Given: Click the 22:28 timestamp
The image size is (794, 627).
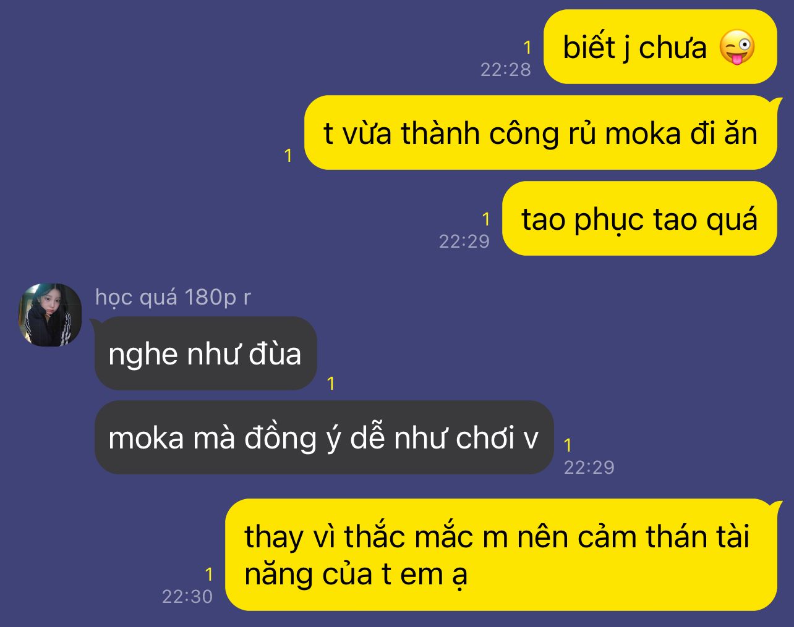Looking at the screenshot, I should [506, 69].
